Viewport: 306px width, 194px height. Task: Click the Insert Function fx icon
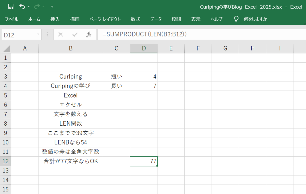coord(88,35)
